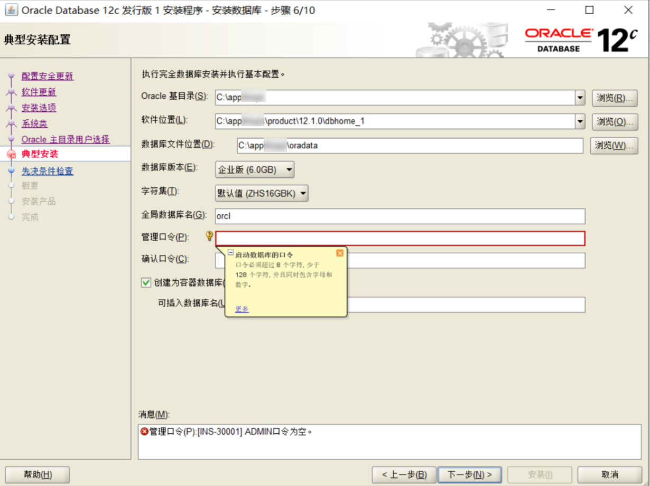This screenshot has height=486, width=650.
Task: Select the INS-30001 error message text
Action: (x=231, y=432)
